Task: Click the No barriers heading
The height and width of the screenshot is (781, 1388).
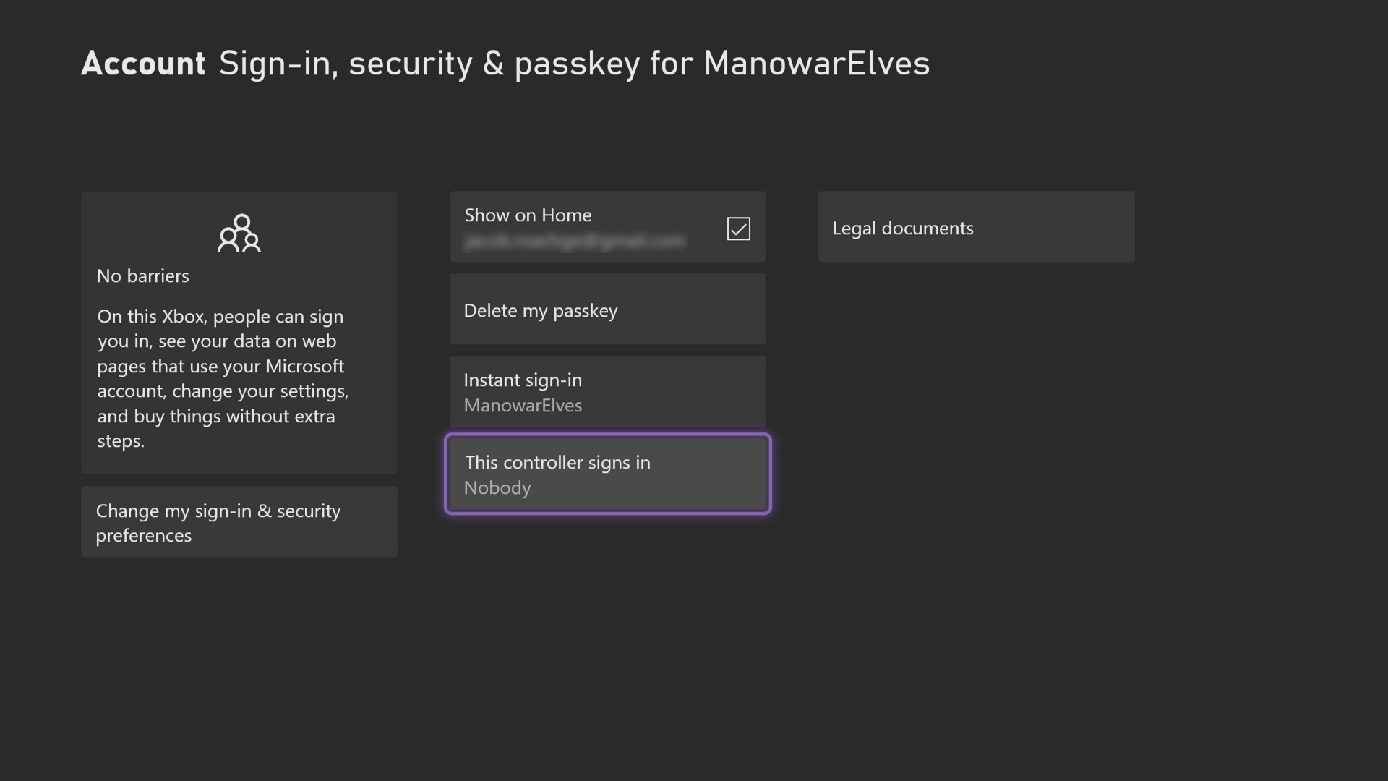Action: (143, 276)
